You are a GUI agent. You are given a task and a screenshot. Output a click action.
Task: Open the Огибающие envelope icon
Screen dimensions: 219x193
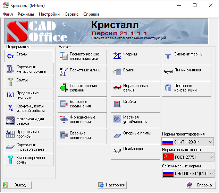117,151
